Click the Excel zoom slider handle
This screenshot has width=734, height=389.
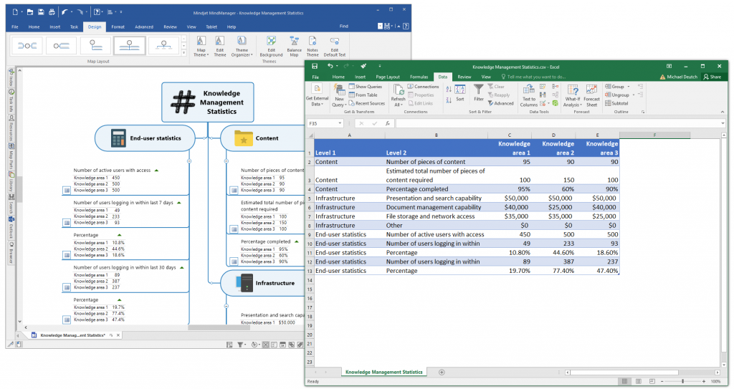pos(683,382)
